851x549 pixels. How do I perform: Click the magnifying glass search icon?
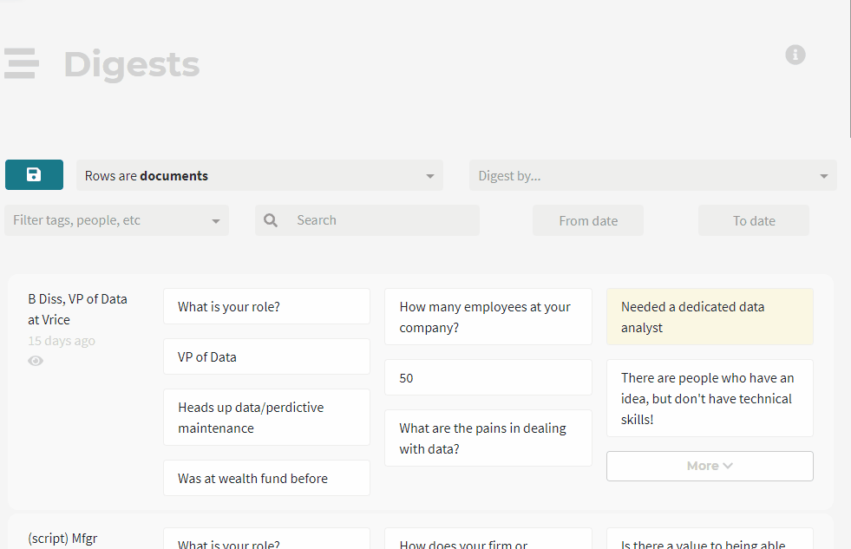click(x=271, y=220)
